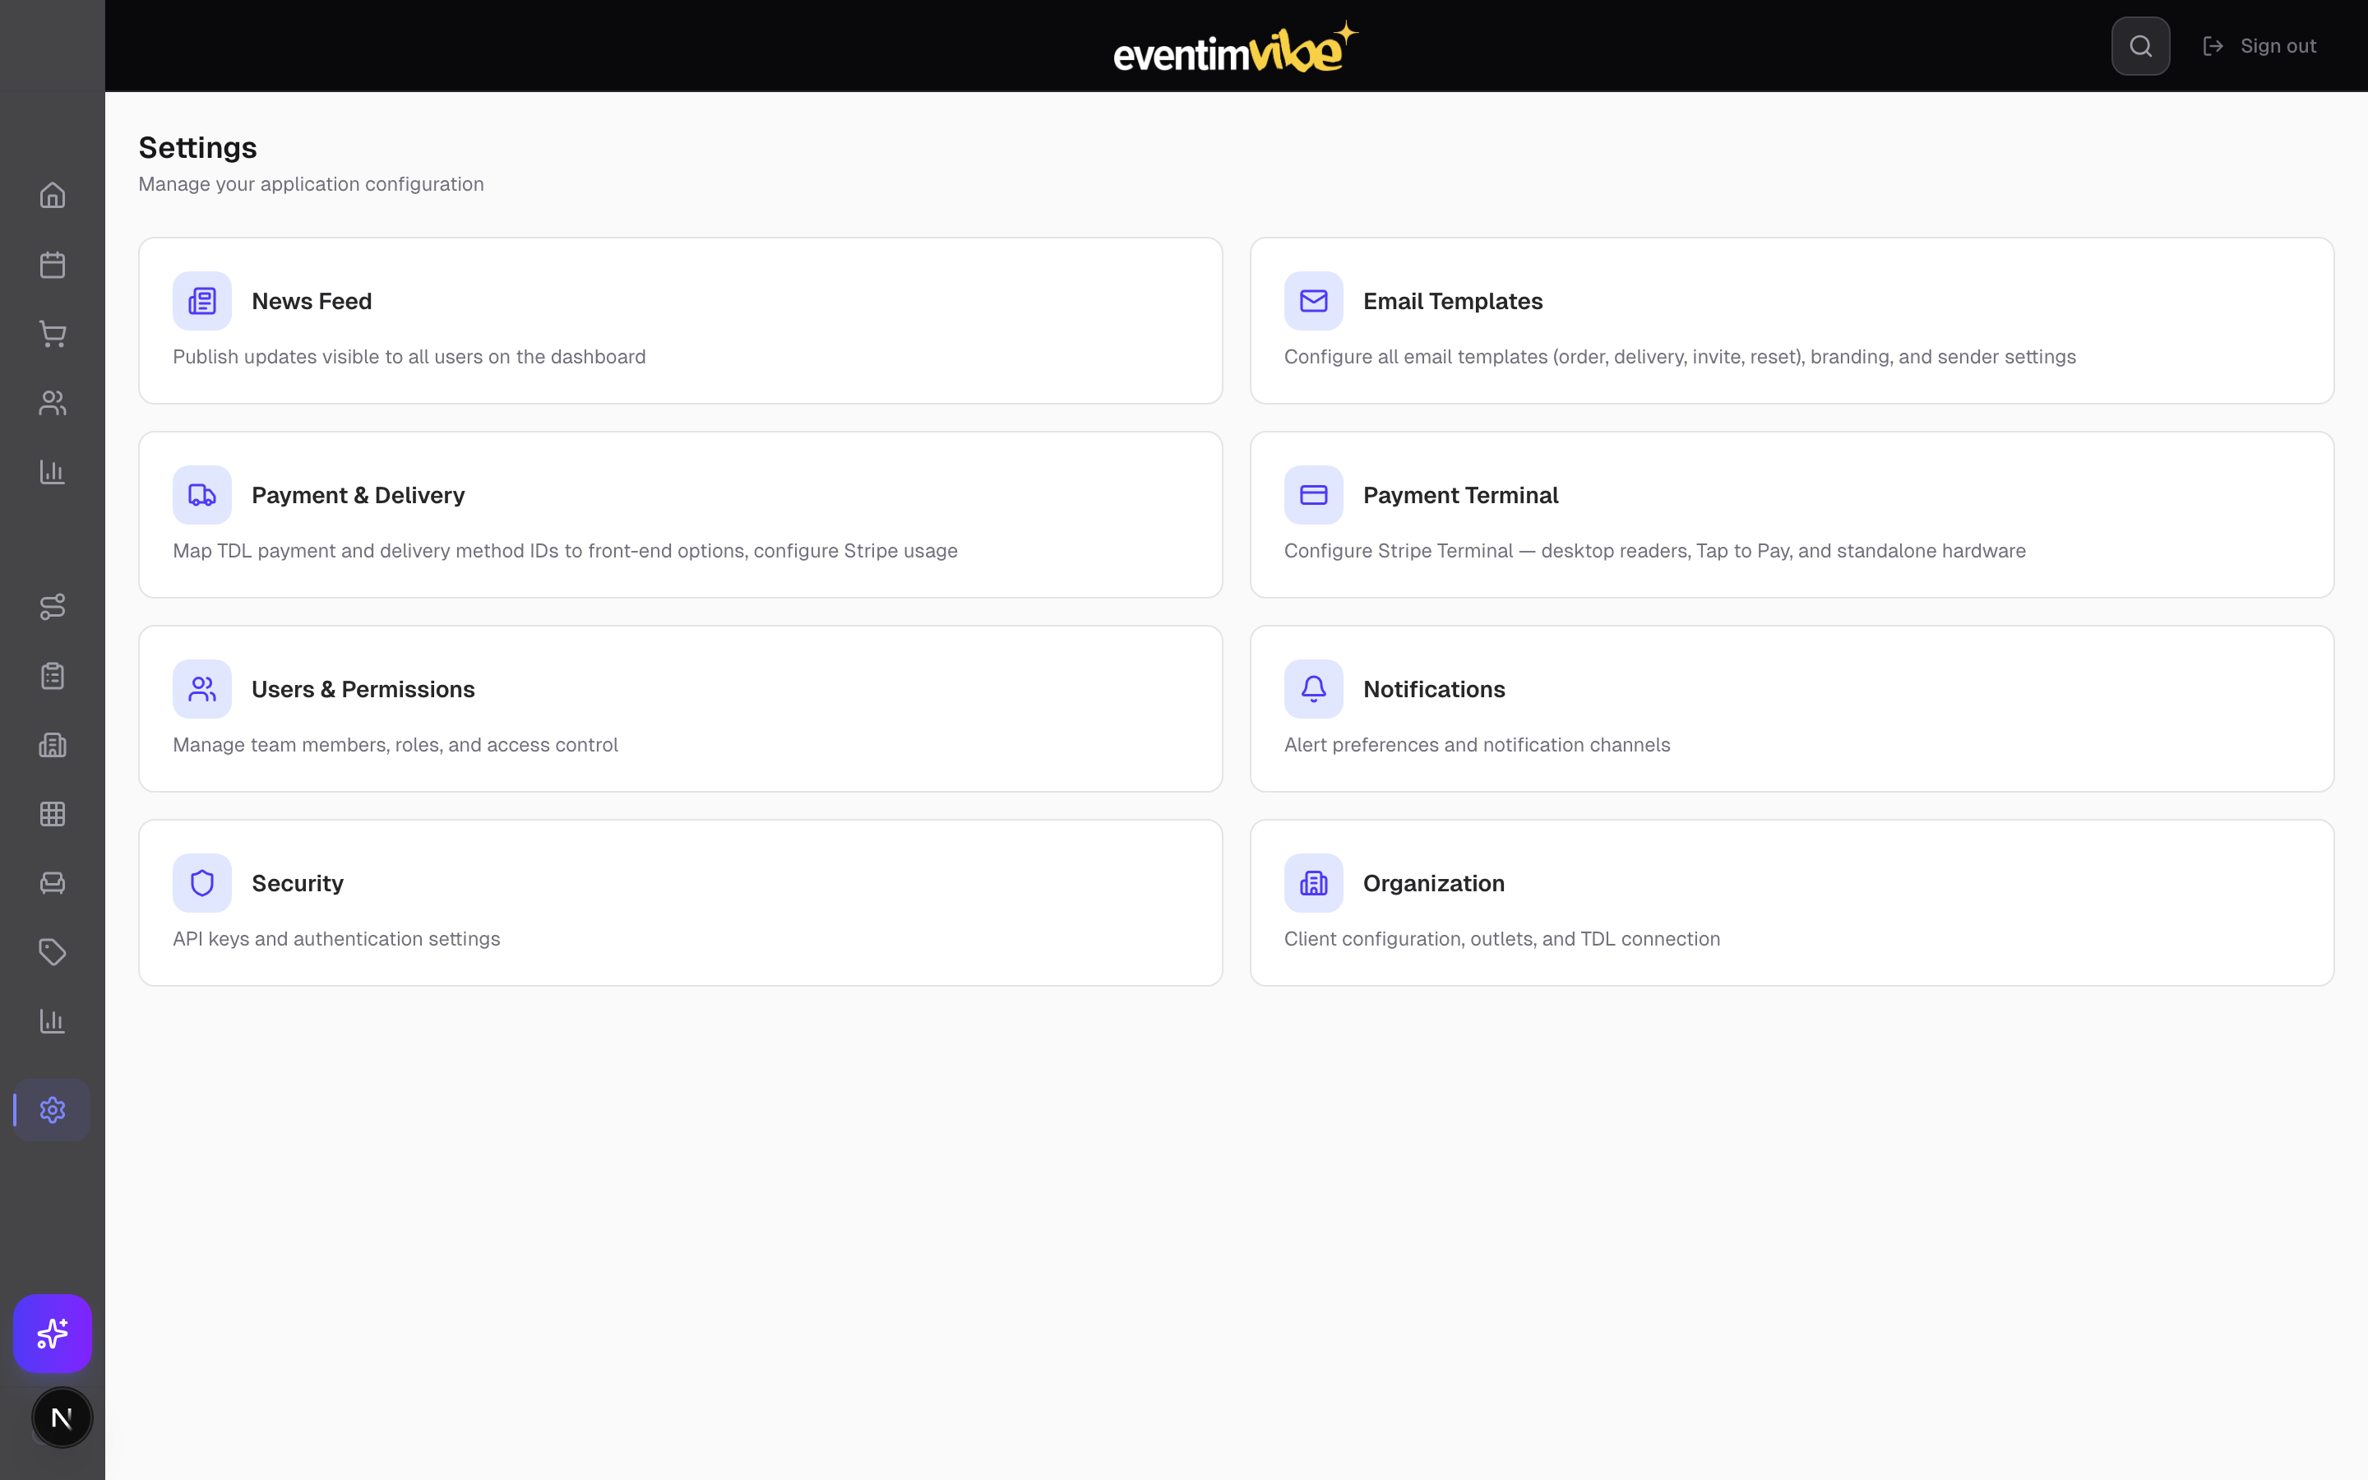Click the Email Templates envelope icon
2368x1480 pixels.
1313,302
